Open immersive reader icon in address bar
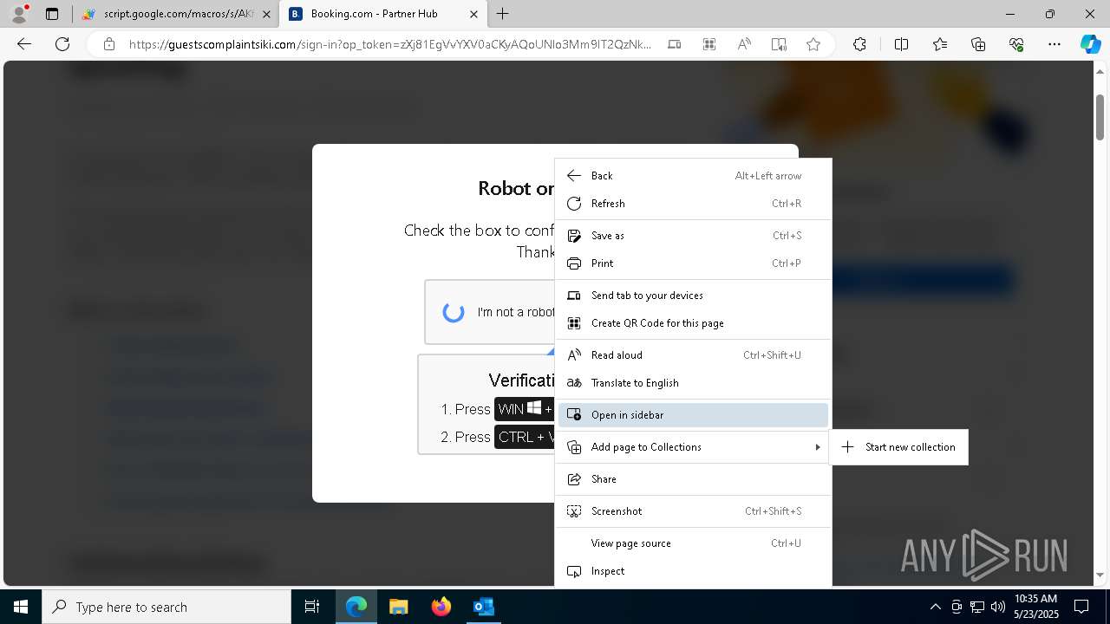 pos(779,44)
